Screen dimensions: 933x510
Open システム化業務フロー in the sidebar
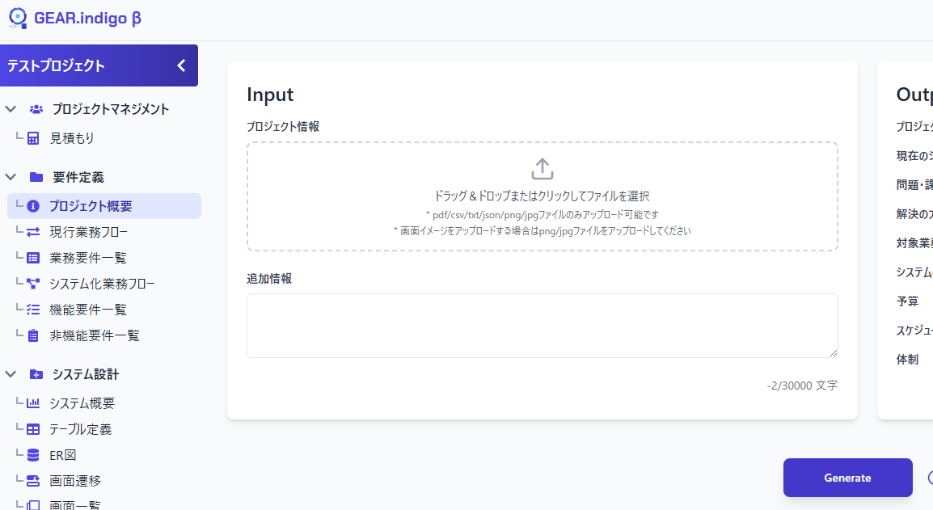pyautogui.click(x=102, y=284)
